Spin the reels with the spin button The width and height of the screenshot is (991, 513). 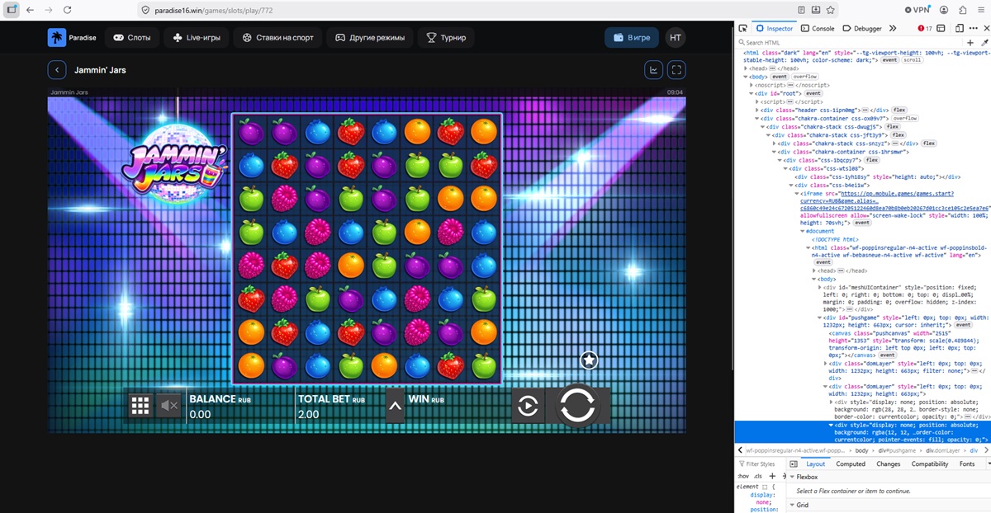point(576,406)
